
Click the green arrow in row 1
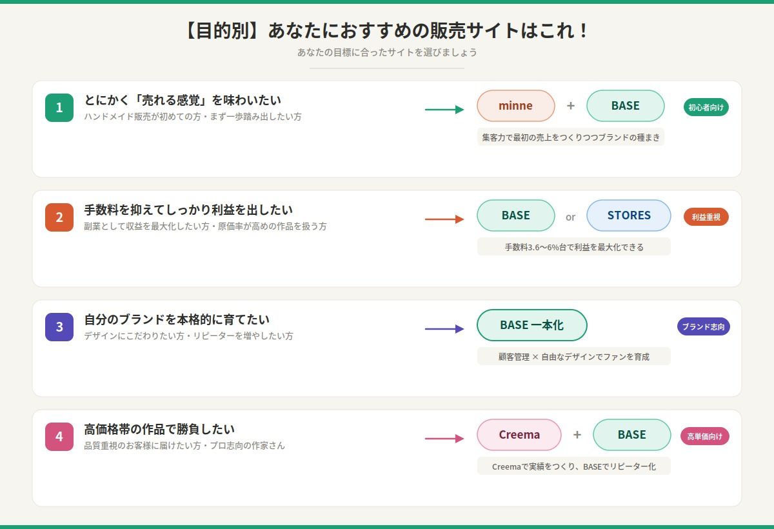click(444, 110)
